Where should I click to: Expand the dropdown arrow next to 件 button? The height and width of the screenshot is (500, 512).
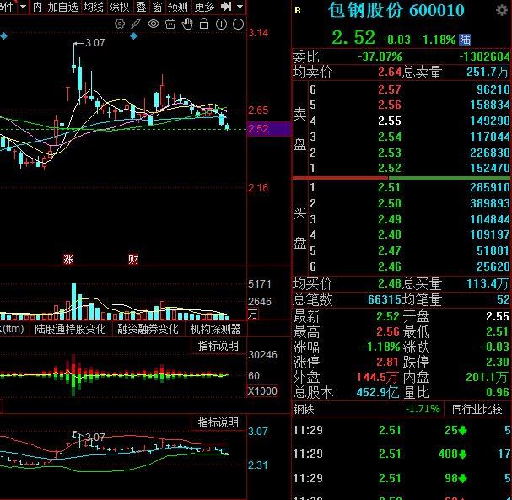(23, 7)
